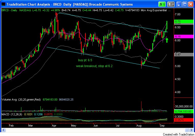Click the 5.00 price axis label
The image size is (195, 136).
178,66
